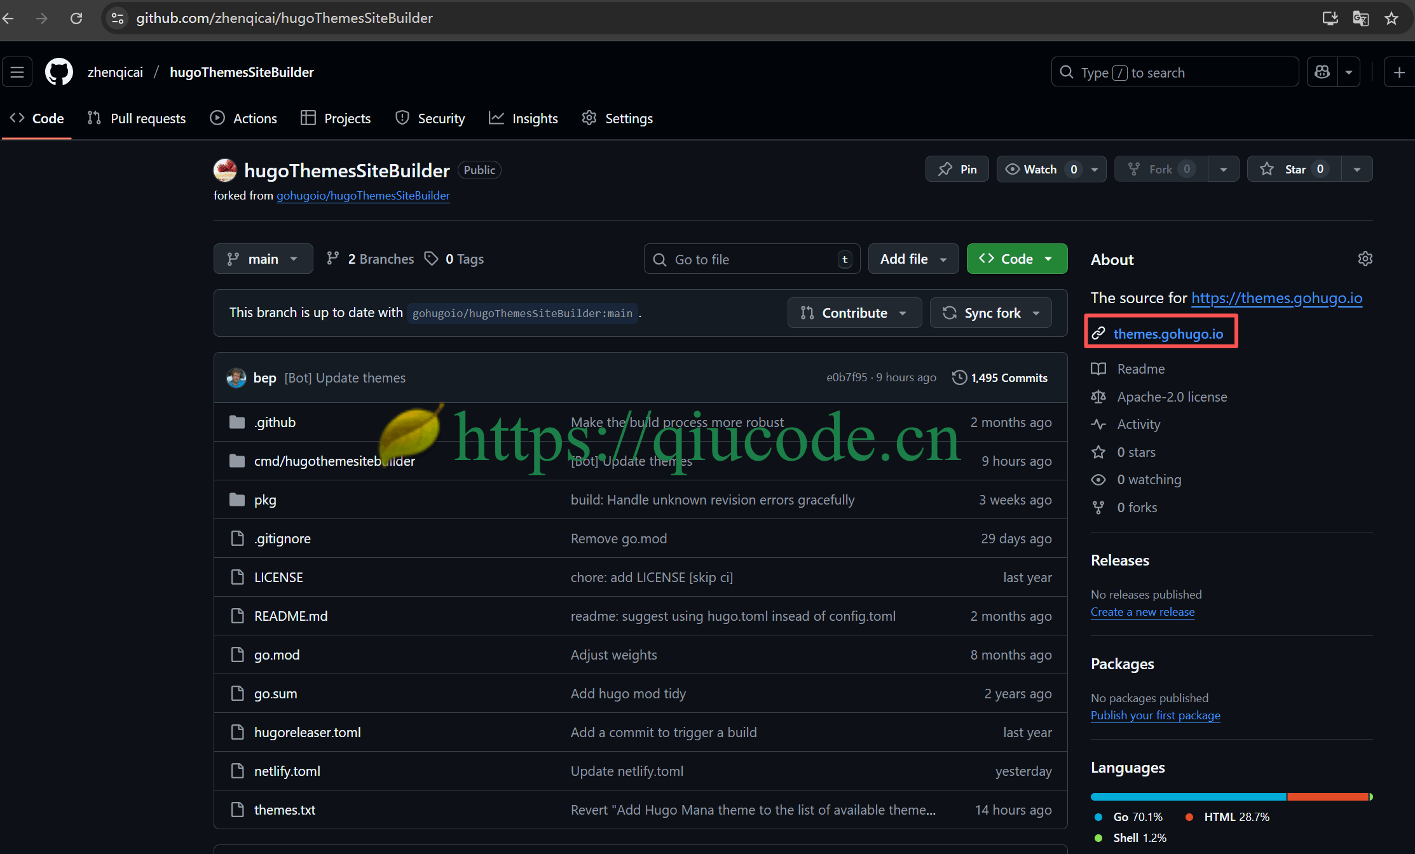Bookmark page with star icon
Image resolution: width=1415 pixels, height=854 pixels.
pos(1391,18)
